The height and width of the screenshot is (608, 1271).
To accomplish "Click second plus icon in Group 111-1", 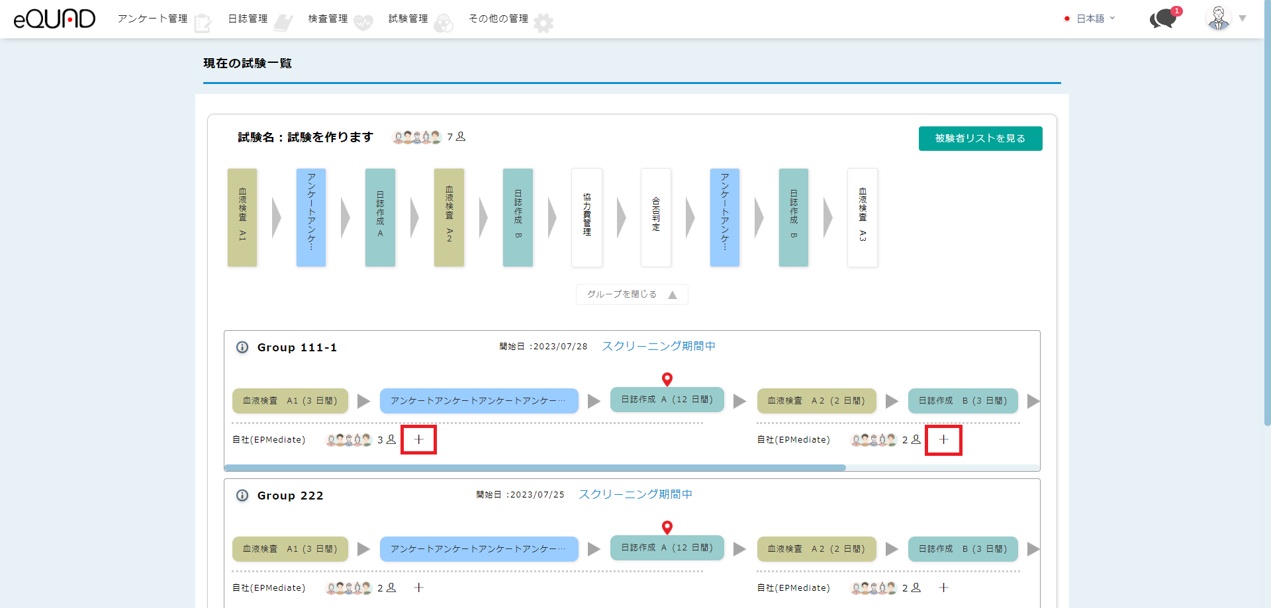I will point(943,439).
